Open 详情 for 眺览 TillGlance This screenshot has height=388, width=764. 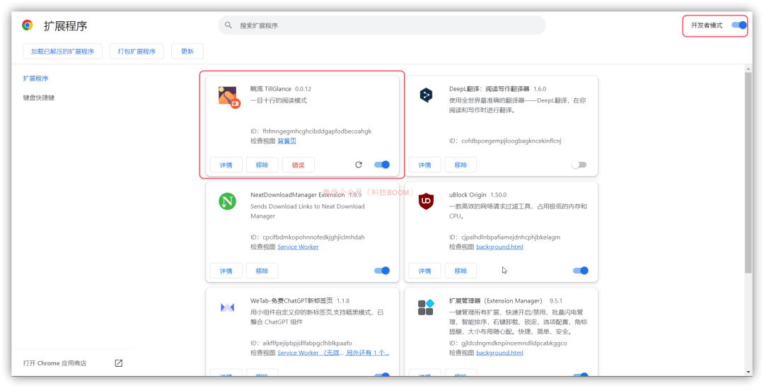click(x=226, y=165)
